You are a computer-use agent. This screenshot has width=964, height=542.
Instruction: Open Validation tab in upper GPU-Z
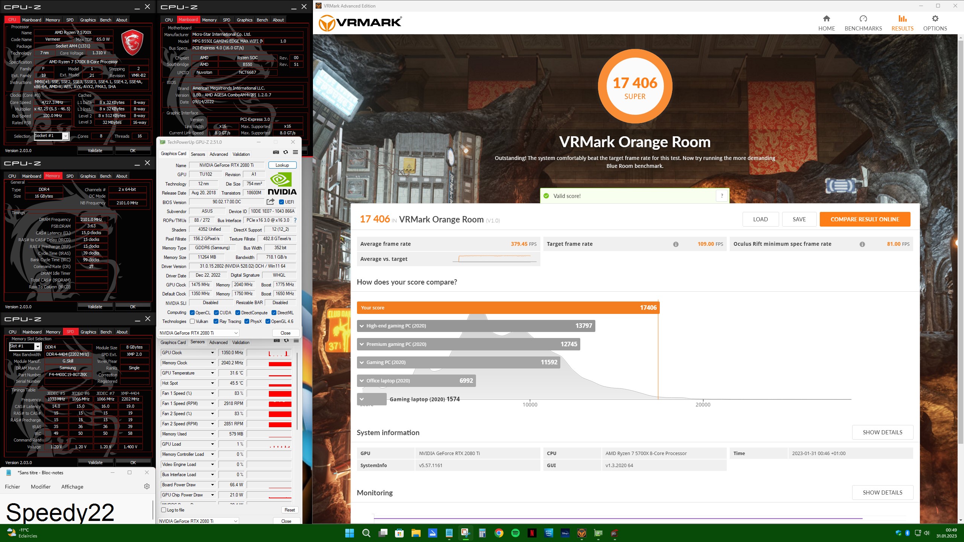point(241,154)
